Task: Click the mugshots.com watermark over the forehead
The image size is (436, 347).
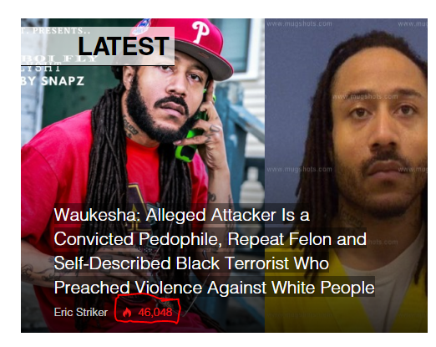Action: coord(365,96)
